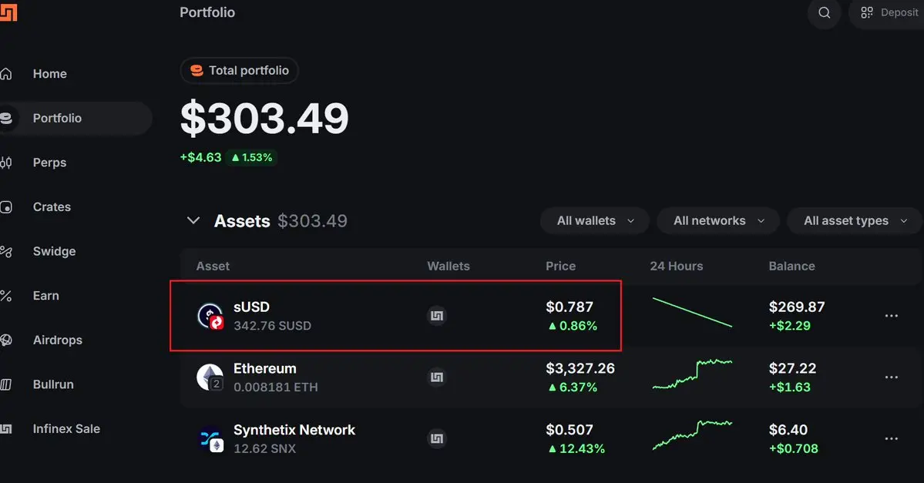Click the Infinex logo at top left
The height and width of the screenshot is (483, 924).
[x=8, y=12]
